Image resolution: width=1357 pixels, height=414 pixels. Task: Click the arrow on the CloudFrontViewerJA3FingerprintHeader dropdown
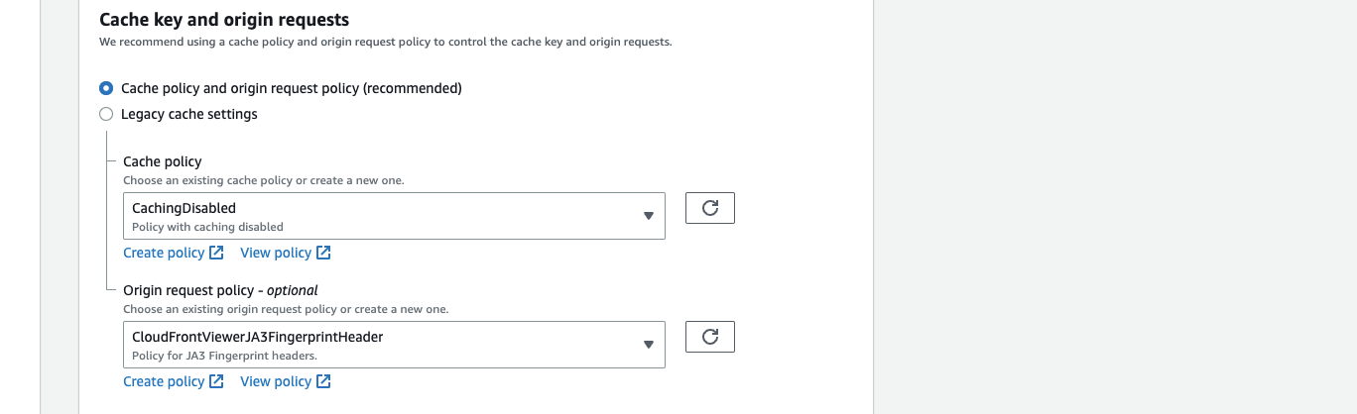[x=649, y=345]
